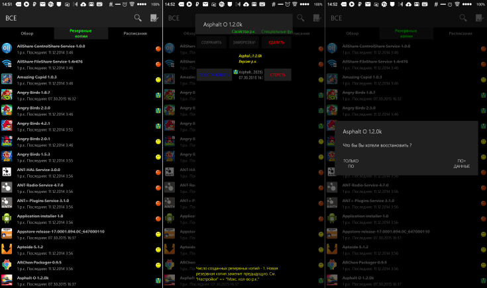Viewport: 487px width, 288px height.
Task: Select the green Резервные копии tab on left screen
Action: [81, 33]
